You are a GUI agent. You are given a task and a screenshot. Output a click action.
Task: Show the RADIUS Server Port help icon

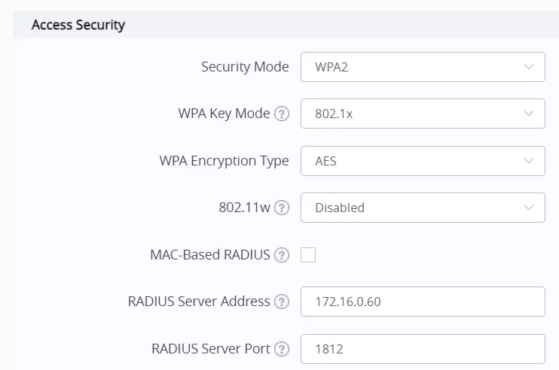pos(282,349)
